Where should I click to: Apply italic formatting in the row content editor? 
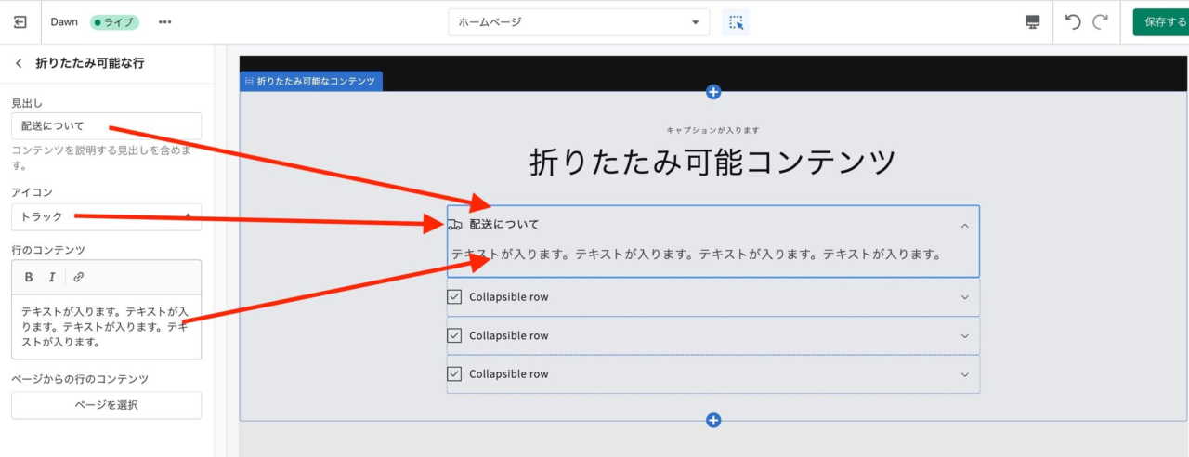coord(52,277)
